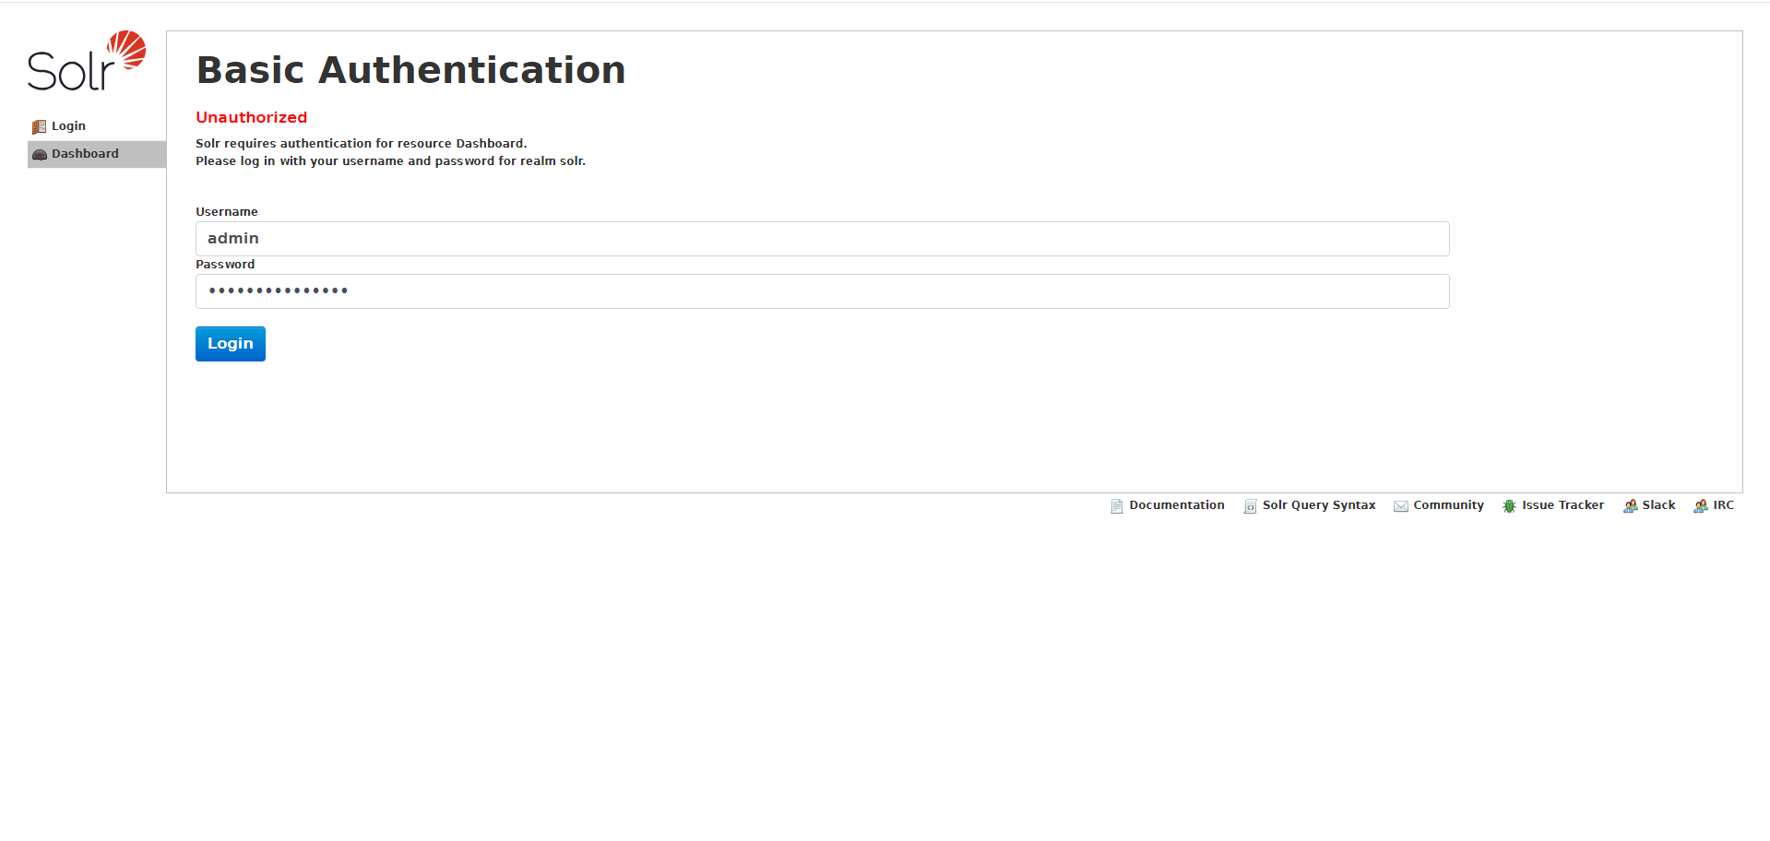Open the Issue Tracker link

pos(1562,505)
